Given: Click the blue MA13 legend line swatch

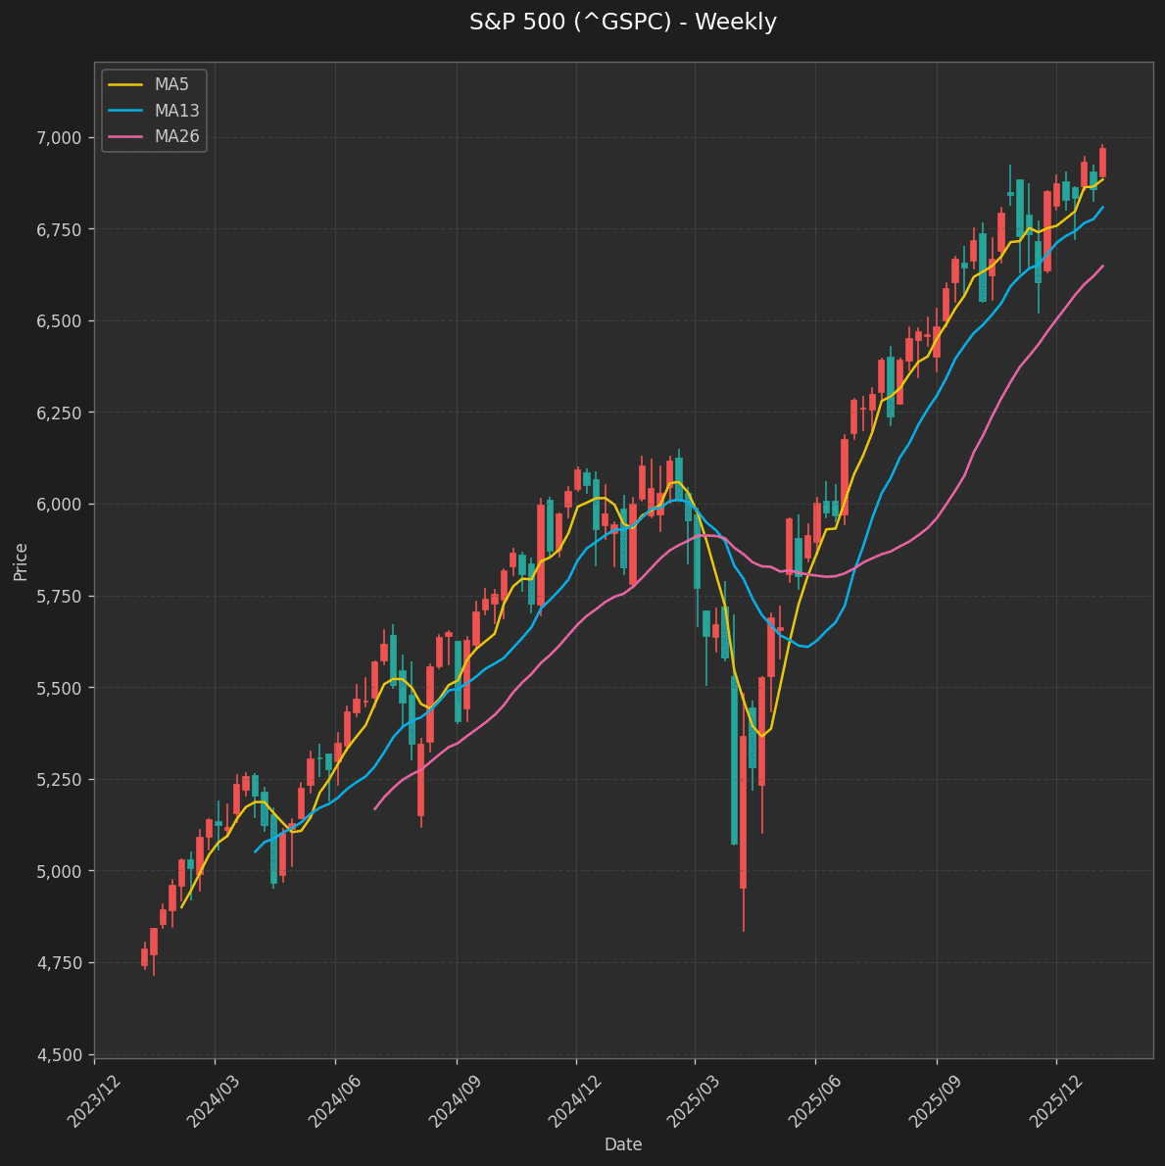Looking at the screenshot, I should click(x=124, y=111).
